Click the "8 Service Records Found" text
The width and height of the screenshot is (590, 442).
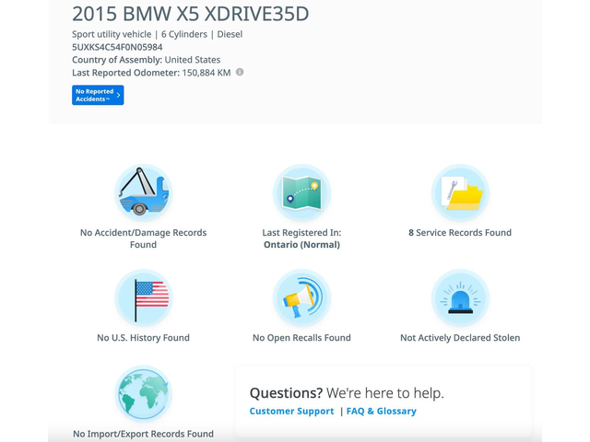pos(460,233)
